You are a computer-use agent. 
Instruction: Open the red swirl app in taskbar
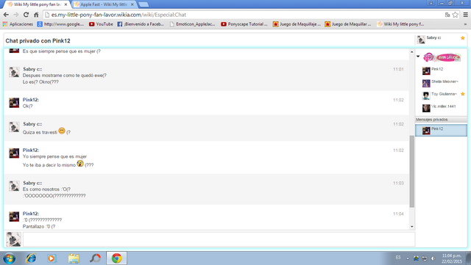pyautogui.click(x=95, y=258)
